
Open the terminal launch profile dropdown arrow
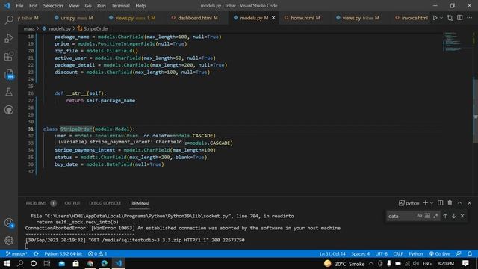click(432, 203)
